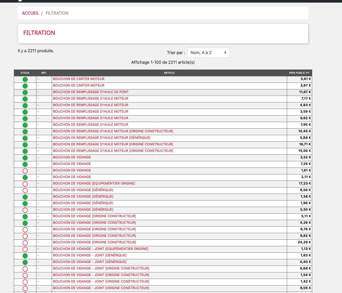This screenshot has width=342, height=293.
Task: Click the PRIX PUBLIC HT column header
Action: 299,73
